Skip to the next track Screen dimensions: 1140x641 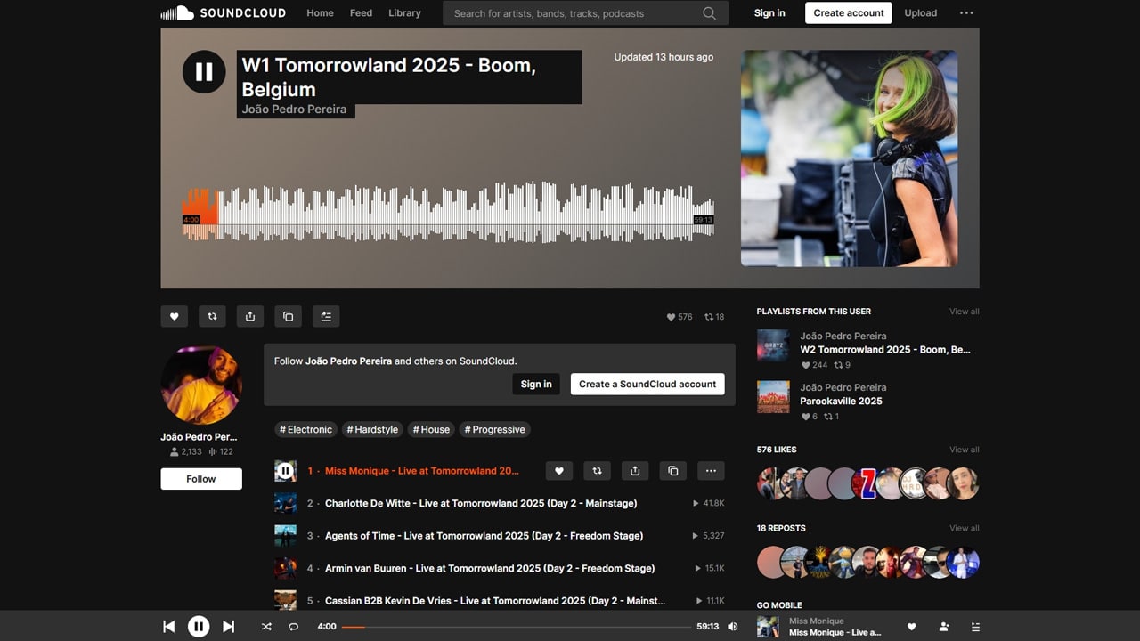[x=229, y=626]
